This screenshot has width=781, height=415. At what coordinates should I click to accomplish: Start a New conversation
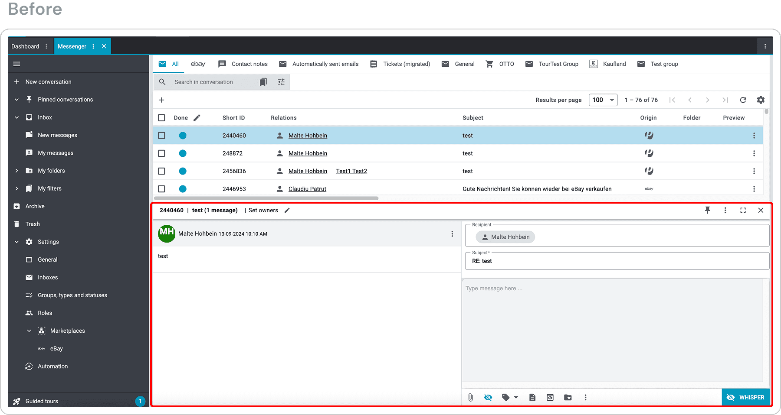[x=48, y=82]
